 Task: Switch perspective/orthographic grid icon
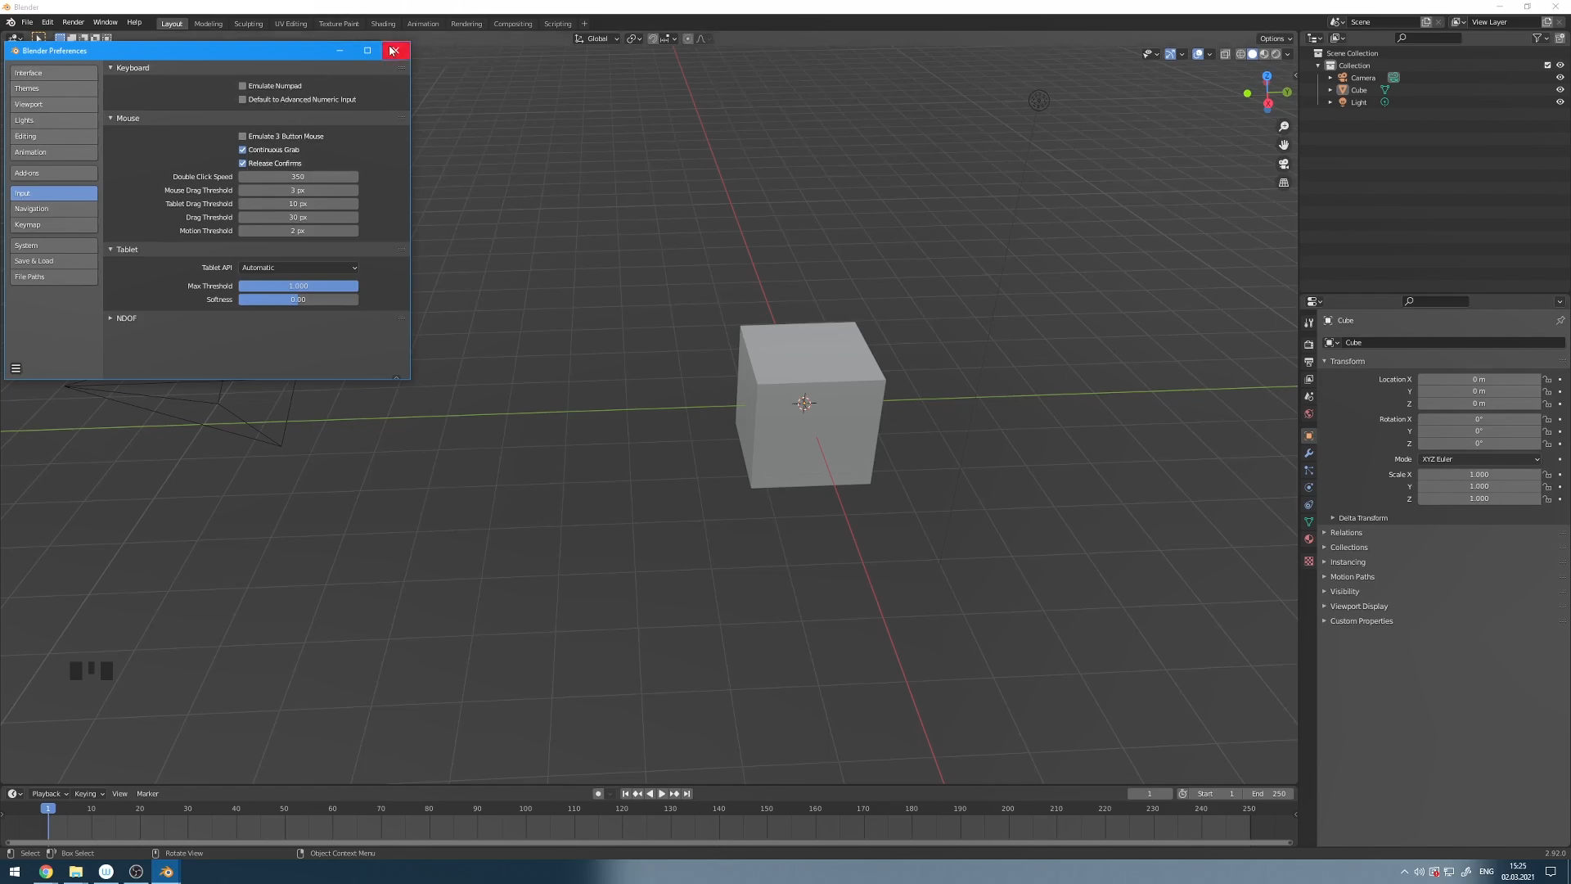point(1284,183)
